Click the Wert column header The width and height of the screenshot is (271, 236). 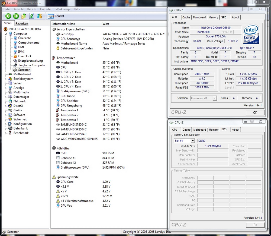[106, 24]
